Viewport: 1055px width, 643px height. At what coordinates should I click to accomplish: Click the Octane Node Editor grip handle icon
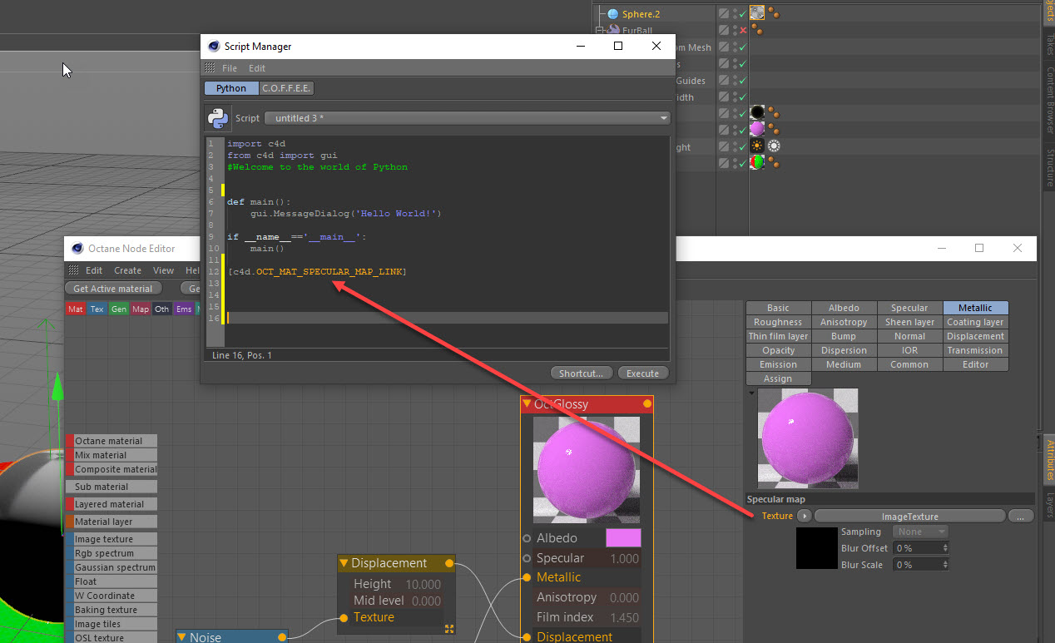point(74,270)
